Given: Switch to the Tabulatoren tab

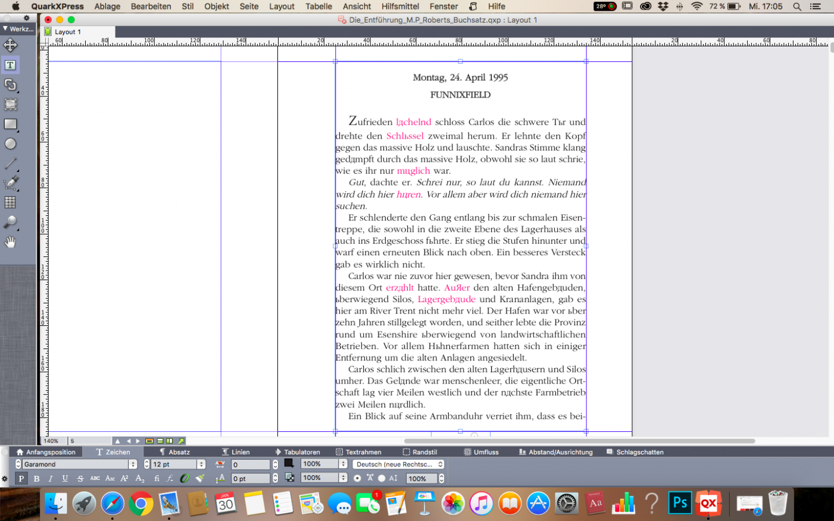Looking at the screenshot, I should [x=297, y=452].
